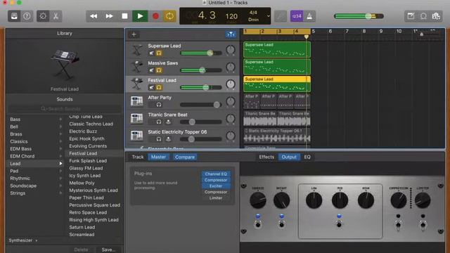This screenshot has width=450, height=253.
Task: Open the Quick Help question mark button
Action: 27,16
